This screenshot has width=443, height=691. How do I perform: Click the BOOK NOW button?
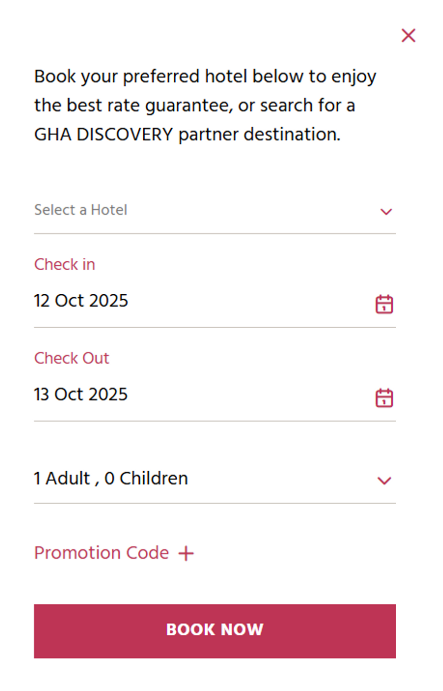pyautogui.click(x=215, y=631)
